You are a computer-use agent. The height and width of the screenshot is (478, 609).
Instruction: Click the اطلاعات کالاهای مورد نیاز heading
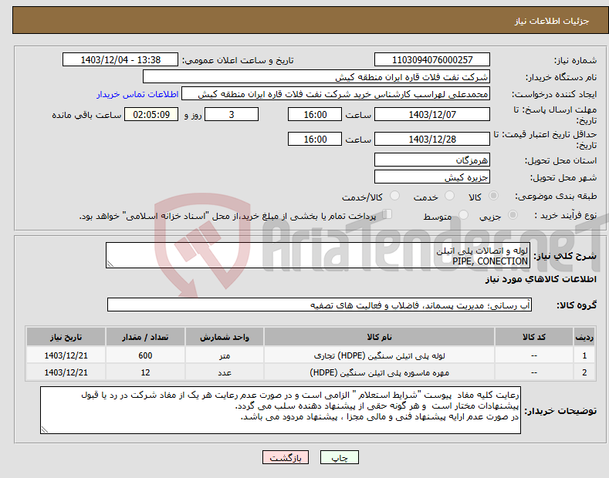point(540,279)
